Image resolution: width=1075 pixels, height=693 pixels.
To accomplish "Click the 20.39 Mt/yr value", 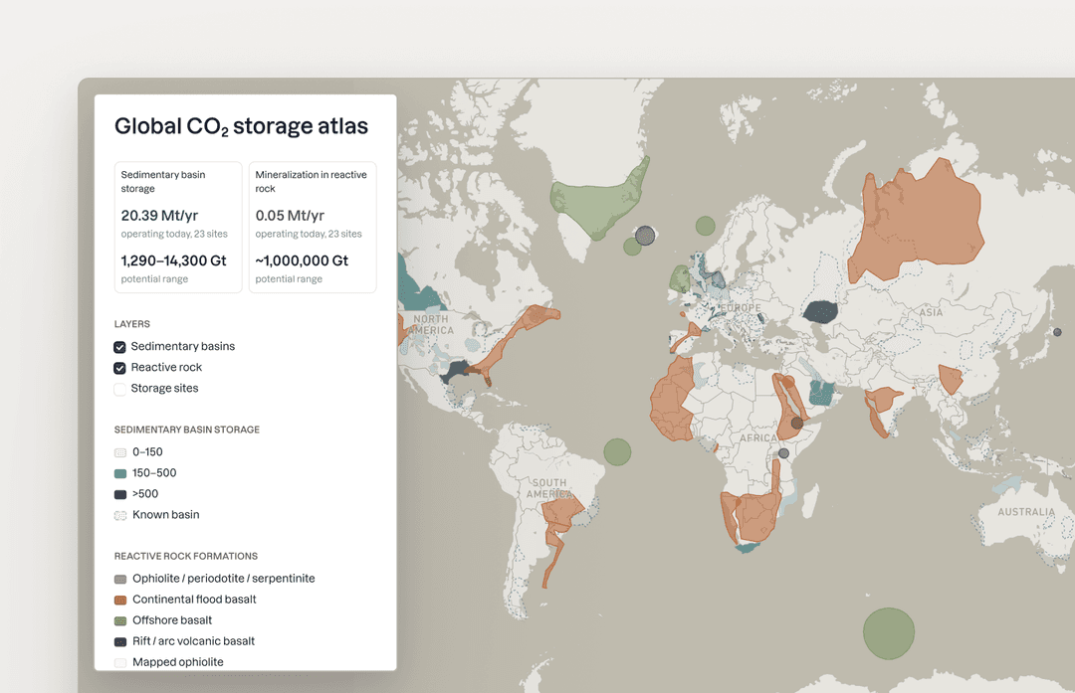I will [x=159, y=216].
